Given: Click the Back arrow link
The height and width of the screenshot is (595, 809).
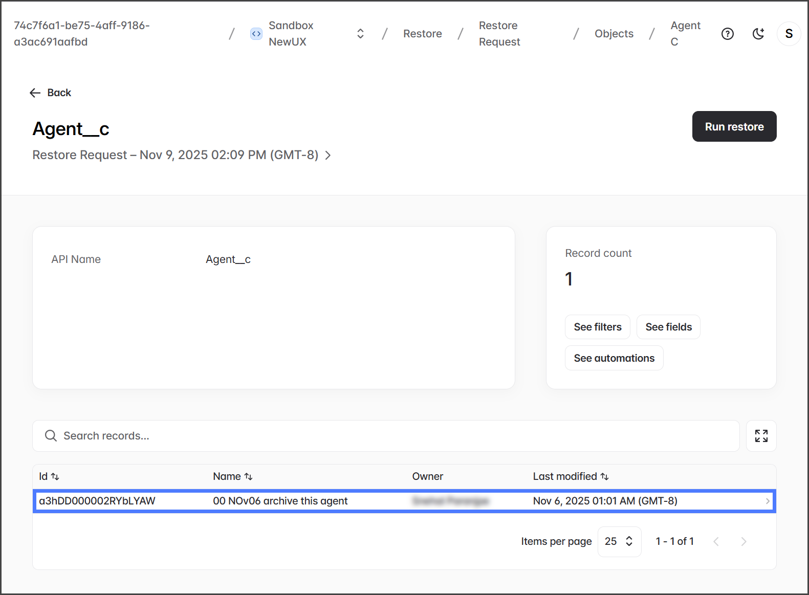Looking at the screenshot, I should pyautogui.click(x=51, y=93).
